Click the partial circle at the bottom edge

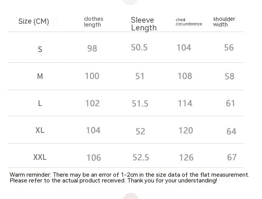[x=131, y=196]
